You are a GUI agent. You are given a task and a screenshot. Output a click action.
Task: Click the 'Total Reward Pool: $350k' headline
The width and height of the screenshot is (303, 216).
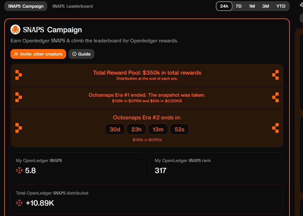147,72
